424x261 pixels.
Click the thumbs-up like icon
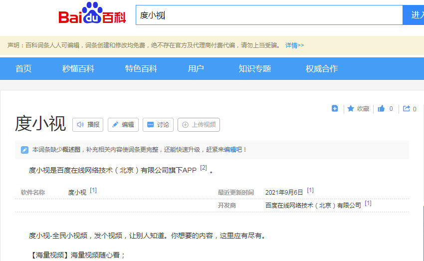pyautogui.click(x=381, y=108)
